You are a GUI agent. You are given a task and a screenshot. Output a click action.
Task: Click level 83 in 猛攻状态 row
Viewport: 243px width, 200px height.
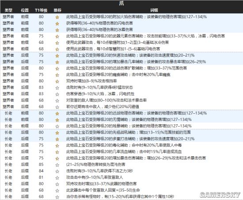(41, 87)
